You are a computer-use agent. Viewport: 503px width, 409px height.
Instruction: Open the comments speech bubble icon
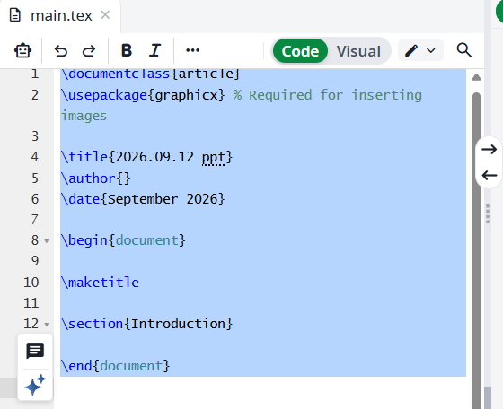[35, 351]
